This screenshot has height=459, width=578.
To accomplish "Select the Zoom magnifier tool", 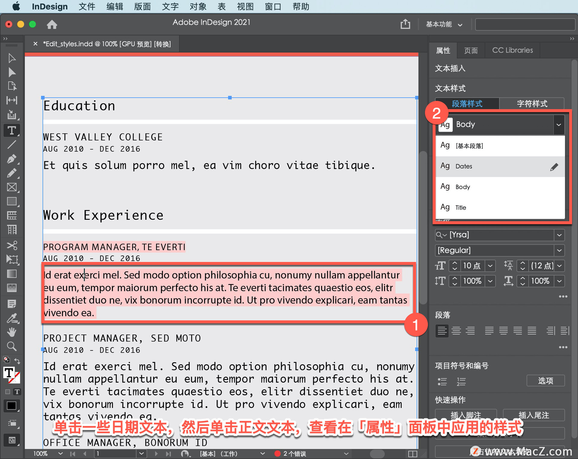I will (12, 346).
